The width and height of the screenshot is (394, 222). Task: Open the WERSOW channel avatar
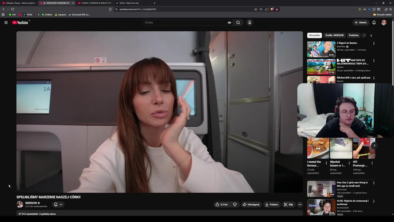coord(20,204)
